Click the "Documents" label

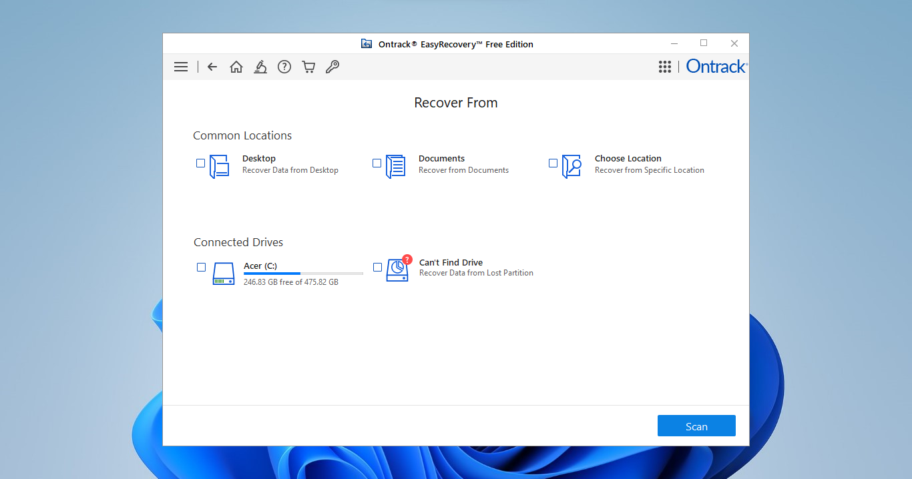coord(441,158)
